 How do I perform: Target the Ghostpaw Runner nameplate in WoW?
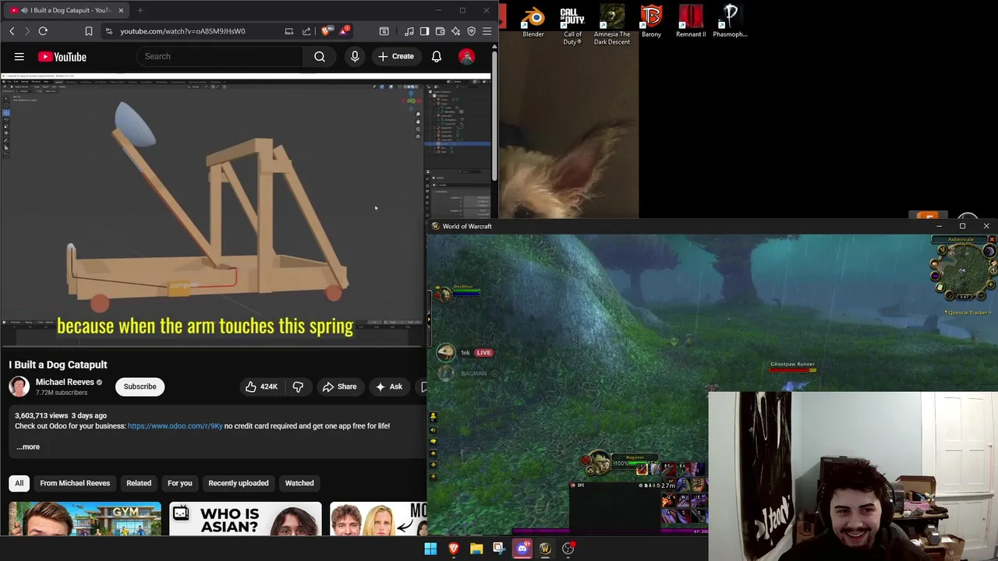[792, 366]
